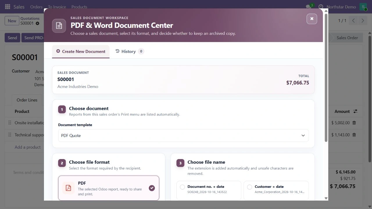372x209 pixels.
Task: Open the apps grid menu icon
Action: pos(8,7)
